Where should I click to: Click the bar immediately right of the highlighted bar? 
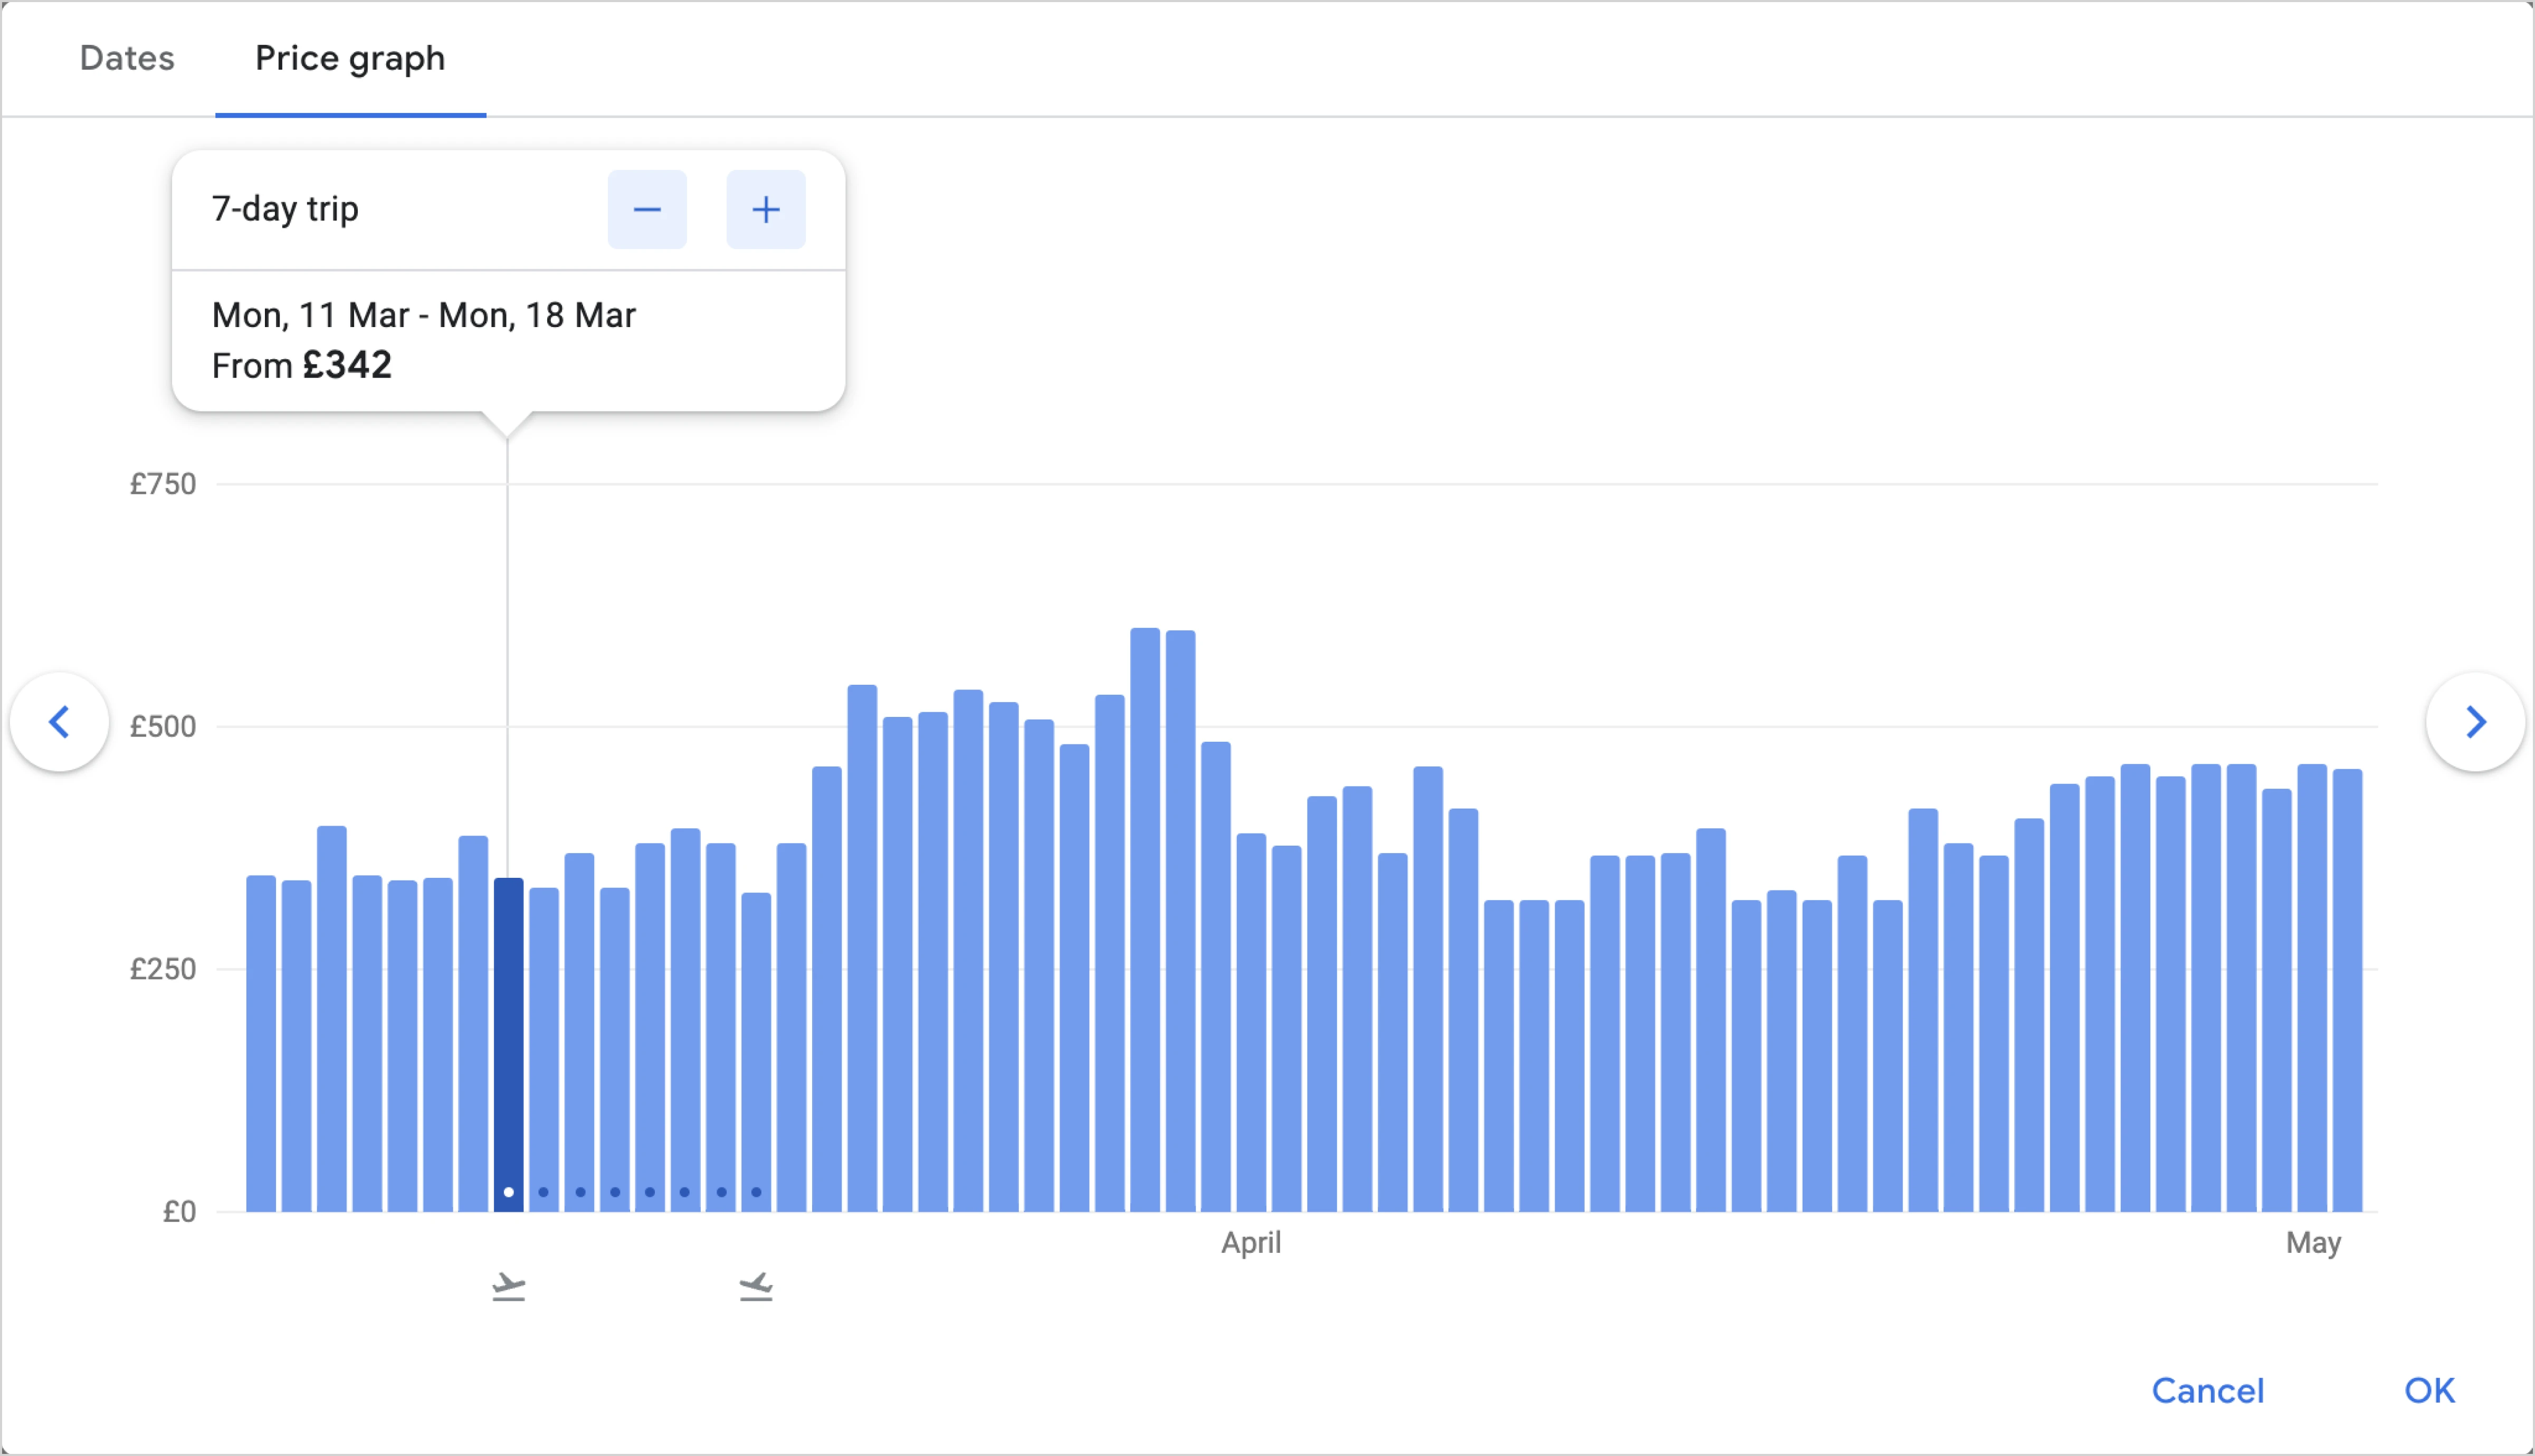(x=544, y=1049)
